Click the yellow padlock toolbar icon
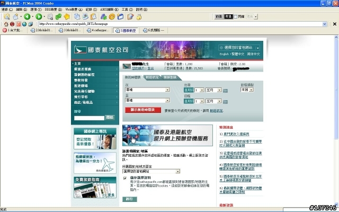The image size is (339, 212). click(x=139, y=16)
